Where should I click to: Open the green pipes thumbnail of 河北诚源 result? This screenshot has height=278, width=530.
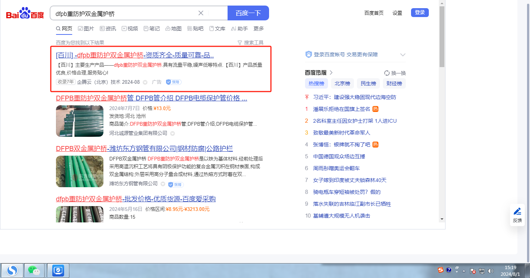pos(80,121)
